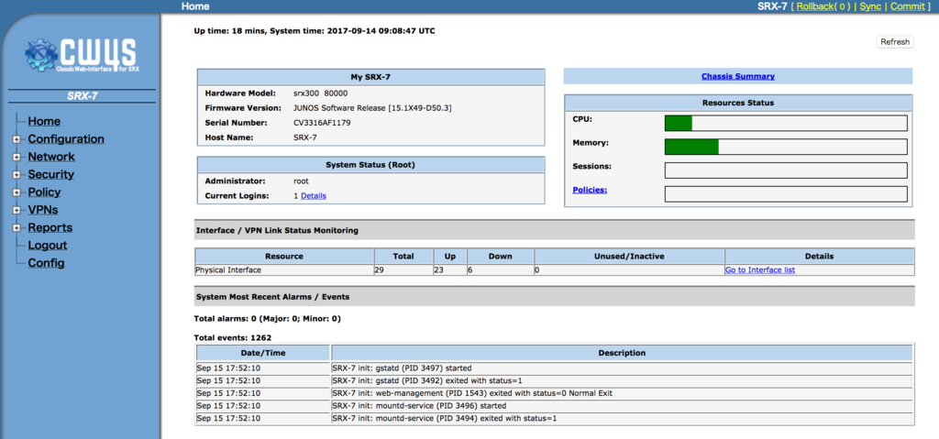Click the Rollback link in the header

pos(823,6)
